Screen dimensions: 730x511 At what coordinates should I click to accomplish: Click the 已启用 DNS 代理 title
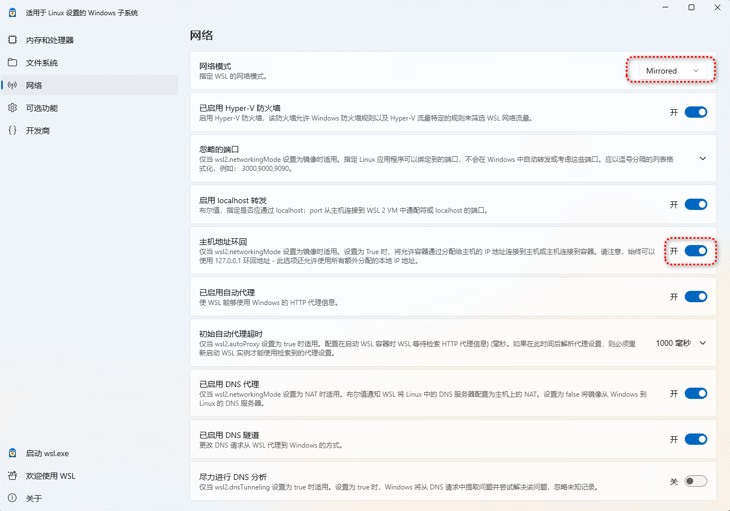(x=229, y=384)
